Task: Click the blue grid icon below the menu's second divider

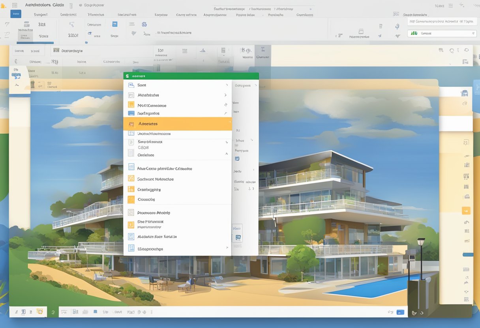Action: click(x=131, y=167)
